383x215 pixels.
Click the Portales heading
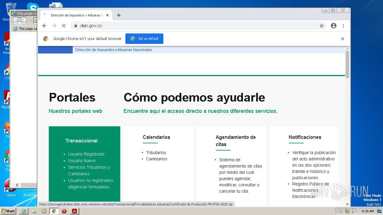(72, 97)
